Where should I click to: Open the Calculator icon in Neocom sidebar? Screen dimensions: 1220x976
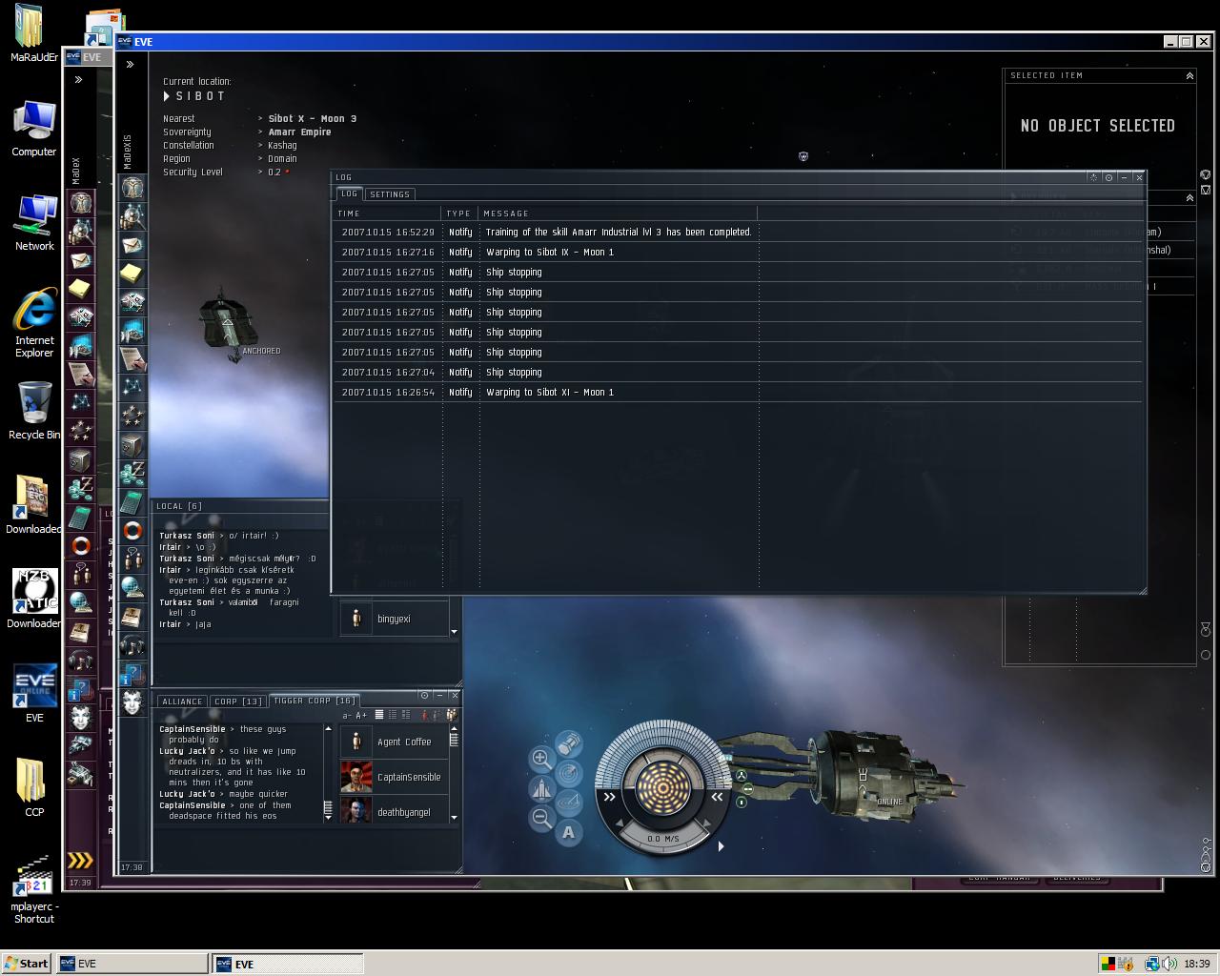(x=132, y=501)
